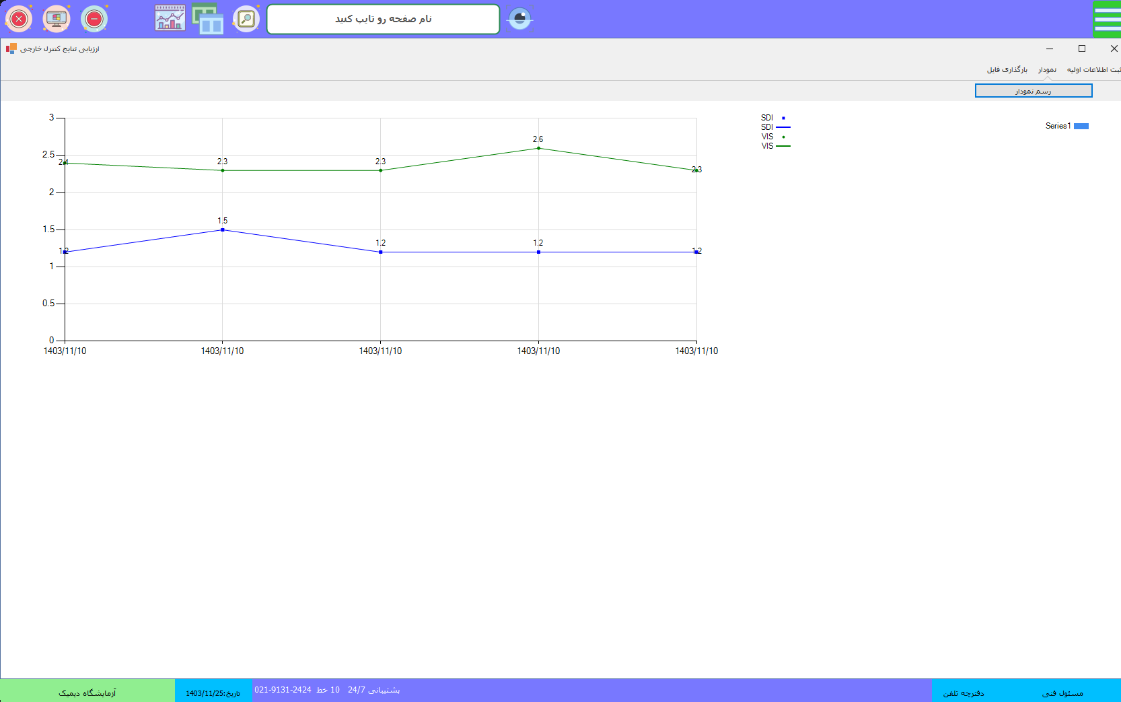Click the eye scan icon

519,19
